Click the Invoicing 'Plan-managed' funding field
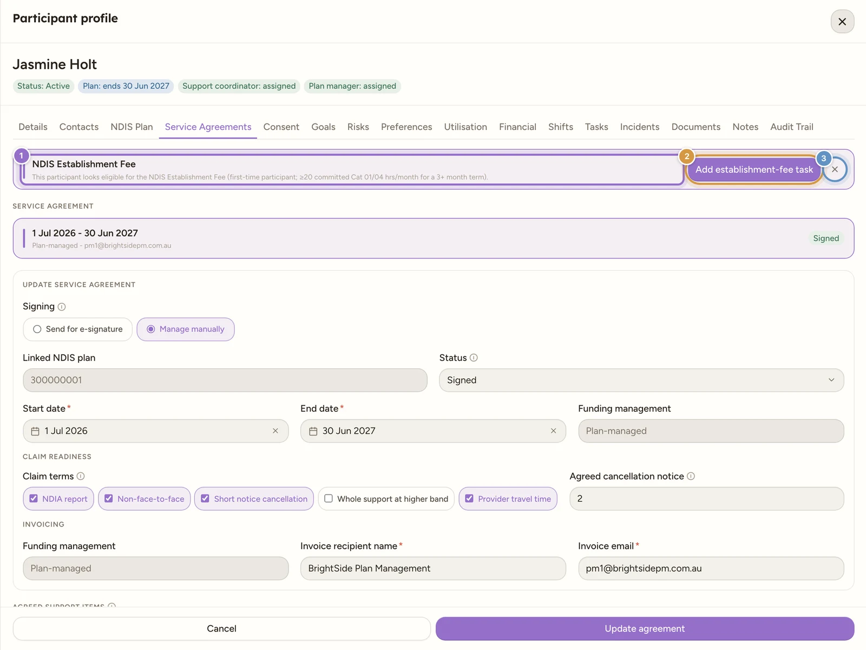 pos(155,569)
